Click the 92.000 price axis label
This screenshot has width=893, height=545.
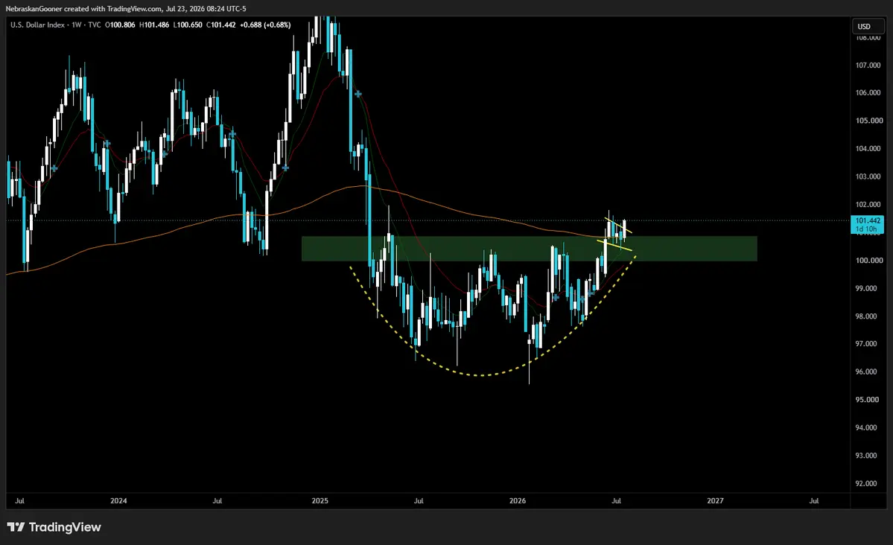pos(866,483)
